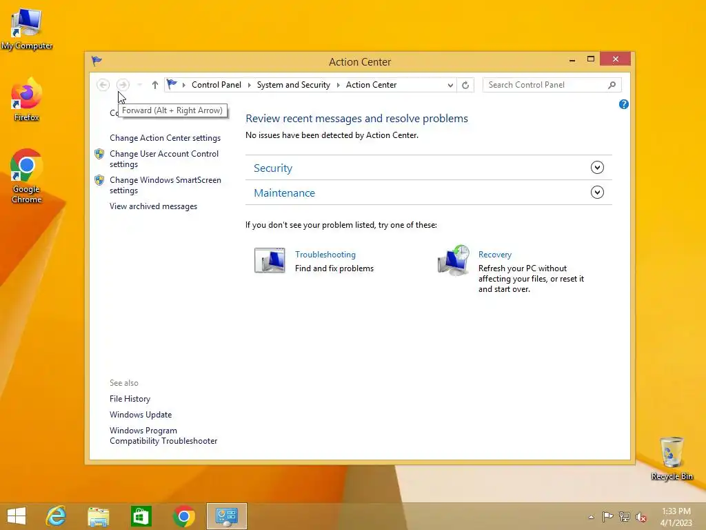Click 'Find and fix problems' description

tap(334, 268)
